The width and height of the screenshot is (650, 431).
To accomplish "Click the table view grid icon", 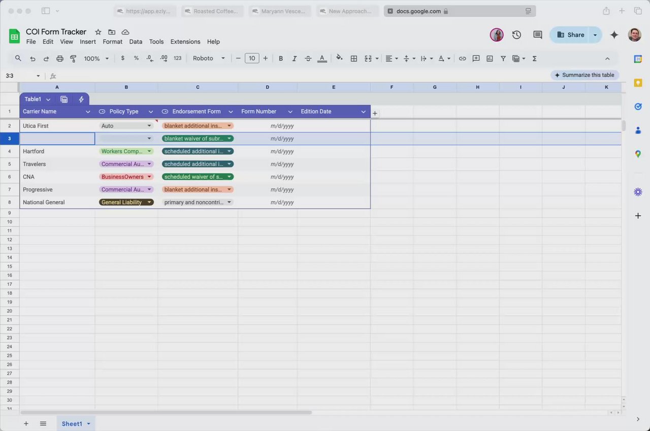I will click(64, 100).
